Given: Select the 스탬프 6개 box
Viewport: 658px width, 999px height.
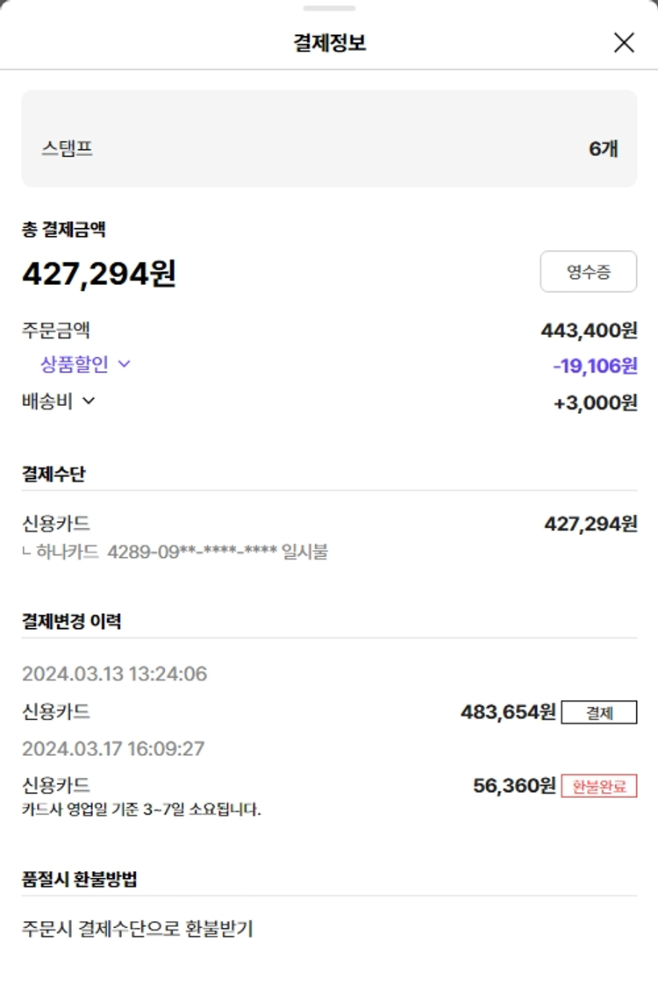Looking at the screenshot, I should (329, 139).
